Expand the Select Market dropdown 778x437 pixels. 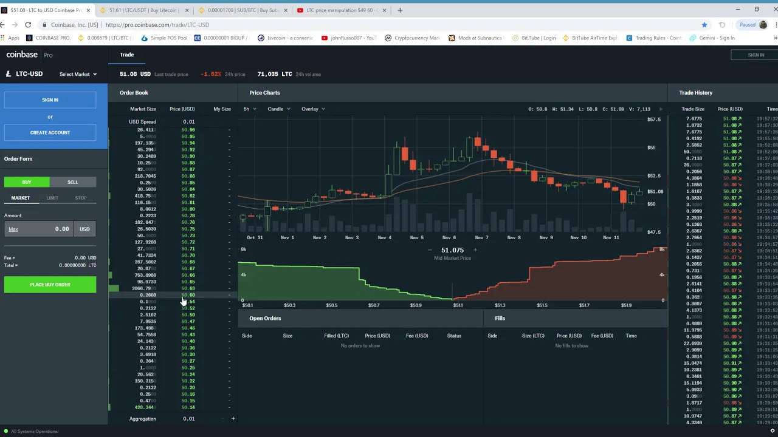(78, 74)
